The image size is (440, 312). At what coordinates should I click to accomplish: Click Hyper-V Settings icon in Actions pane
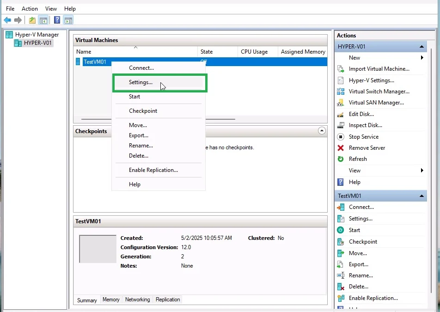[x=340, y=80]
